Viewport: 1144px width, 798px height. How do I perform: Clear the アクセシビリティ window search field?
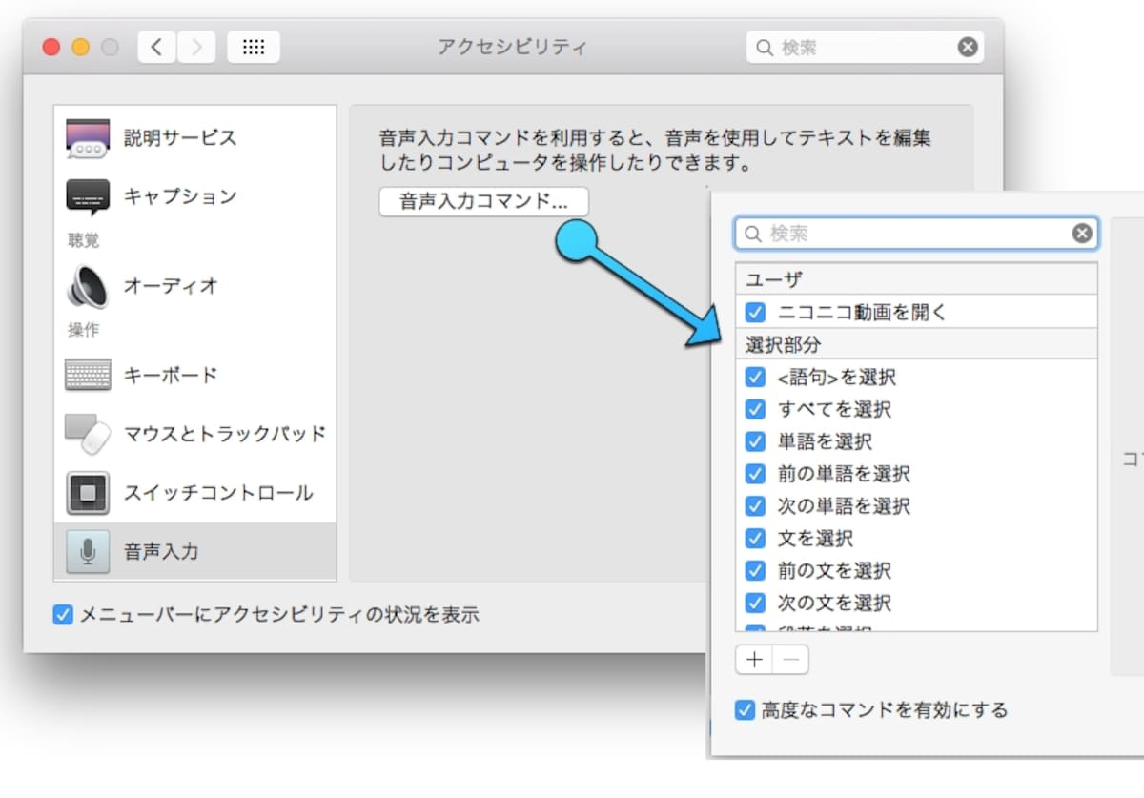(968, 47)
